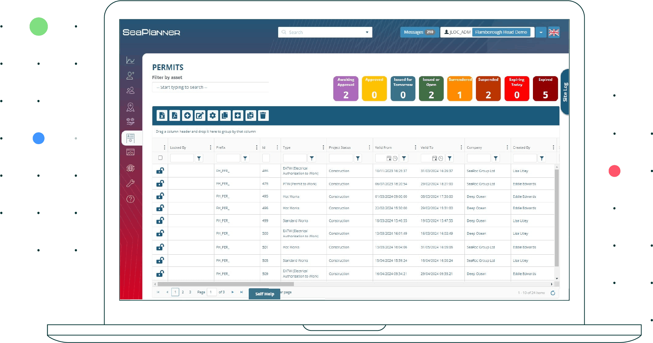Open the Messages button

(419, 32)
